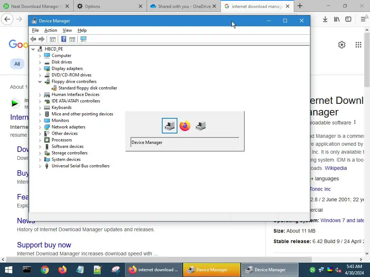The height and width of the screenshot is (277, 370).
Task: Open the Wikipedia link in the knowledge panel
Action: coord(336,168)
